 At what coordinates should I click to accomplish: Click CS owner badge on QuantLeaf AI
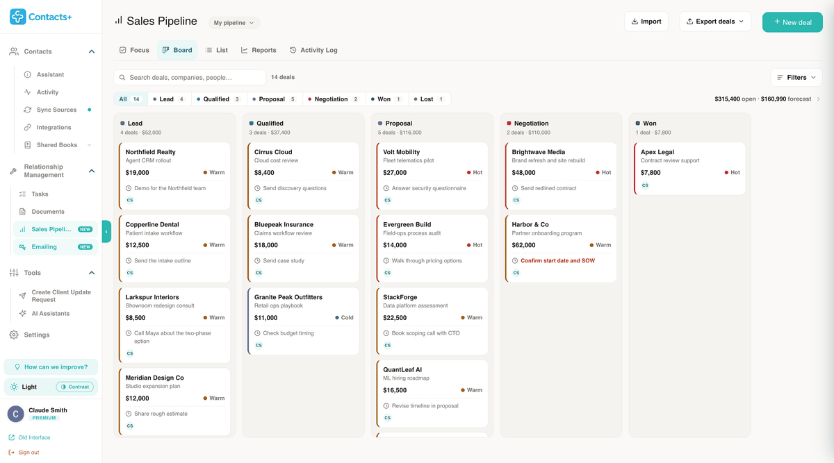pyautogui.click(x=387, y=418)
